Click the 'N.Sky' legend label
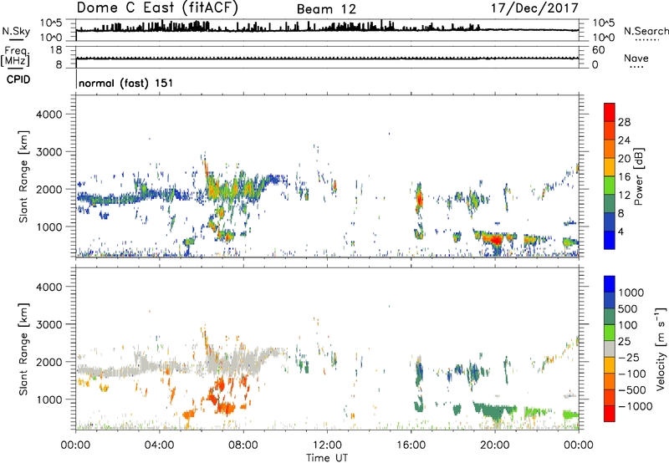The image size is (669, 463). pos(16,31)
